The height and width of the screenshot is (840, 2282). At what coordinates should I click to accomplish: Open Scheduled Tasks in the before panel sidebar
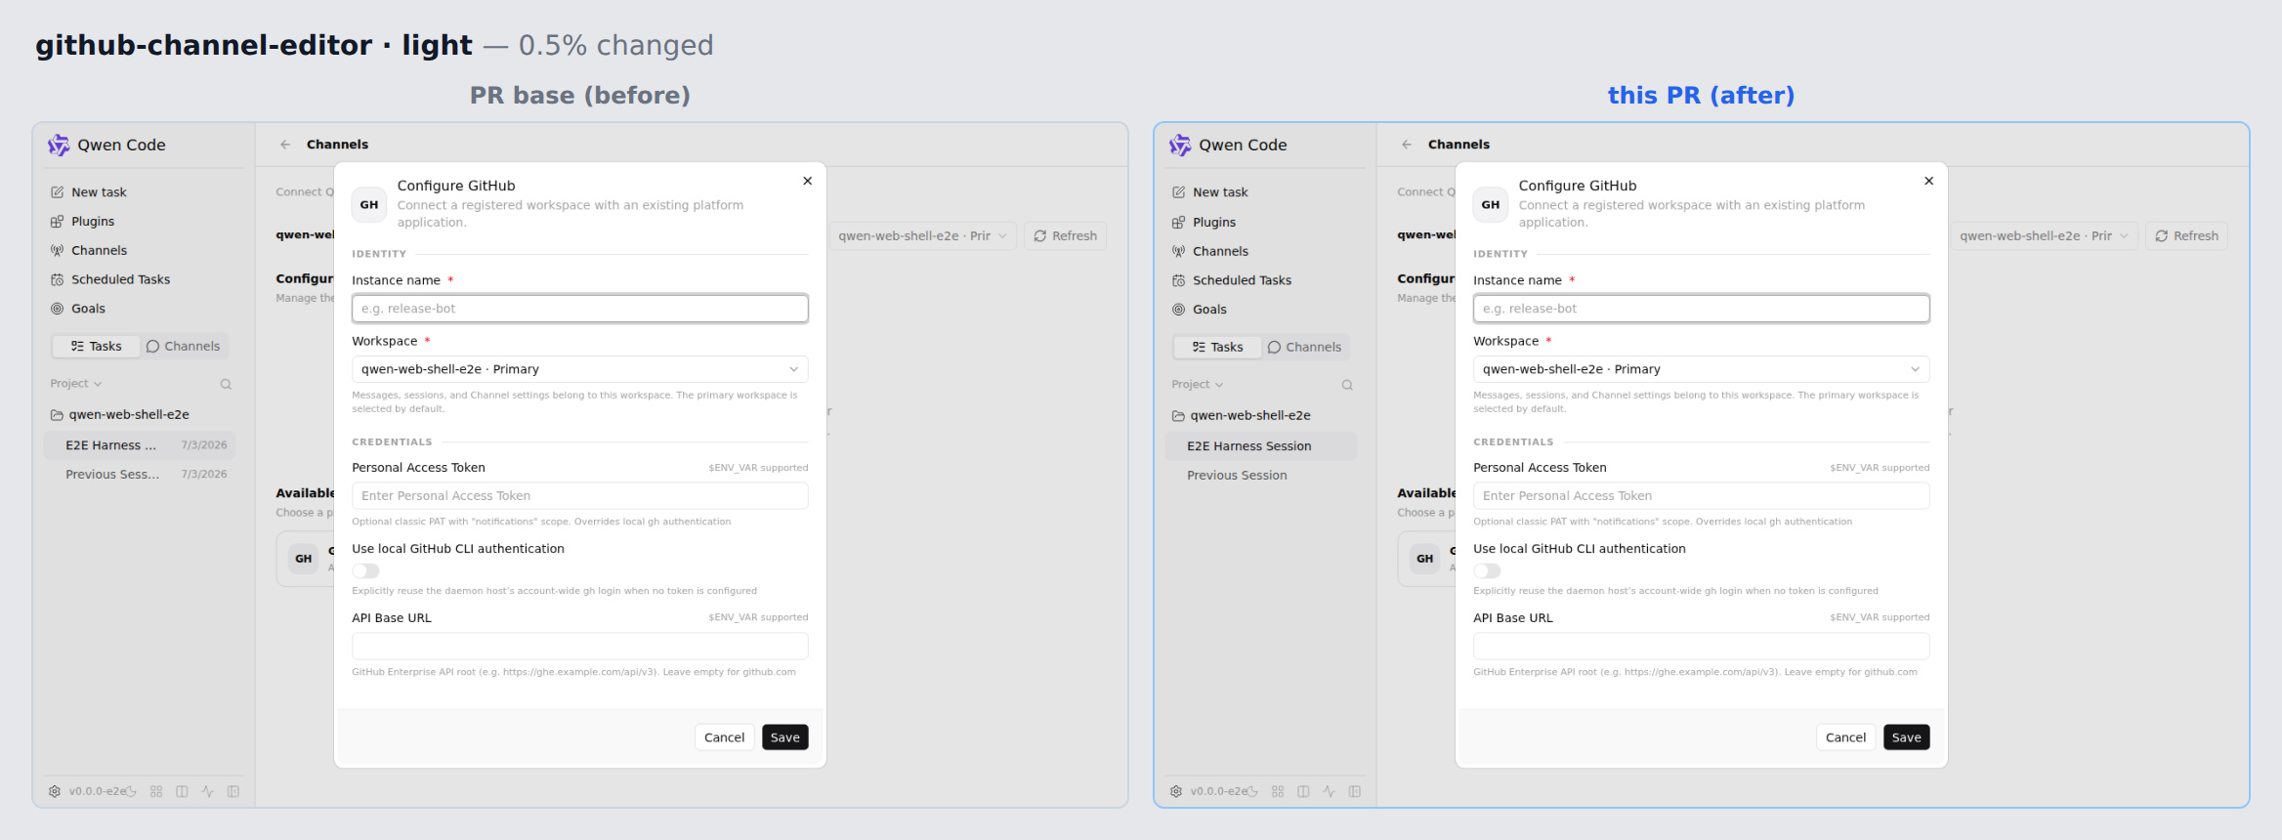point(143,279)
